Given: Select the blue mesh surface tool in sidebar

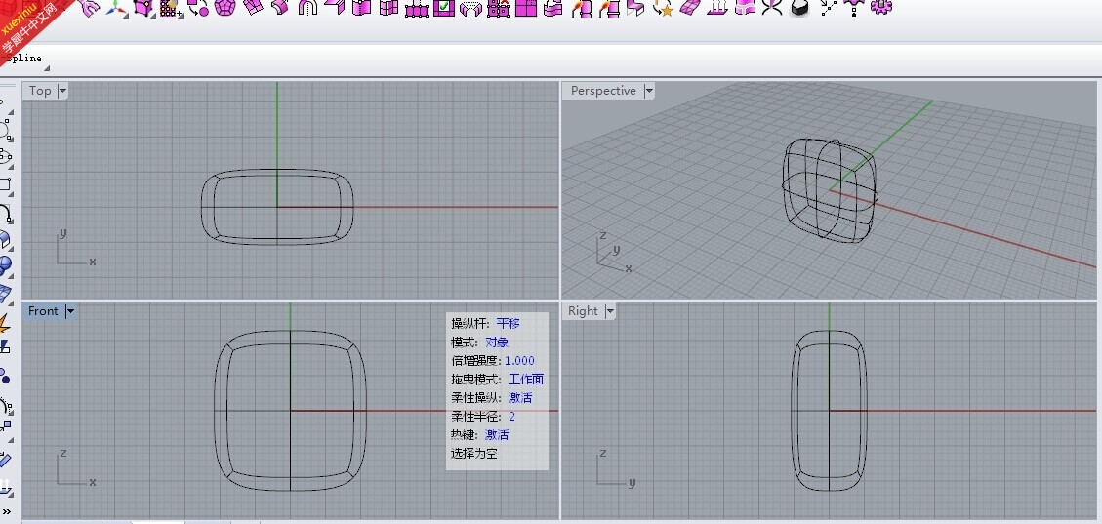Looking at the screenshot, I should [x=6, y=292].
